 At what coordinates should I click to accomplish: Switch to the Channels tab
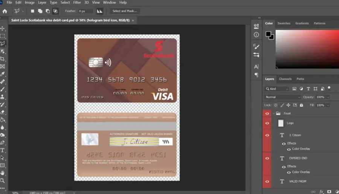coord(285,79)
